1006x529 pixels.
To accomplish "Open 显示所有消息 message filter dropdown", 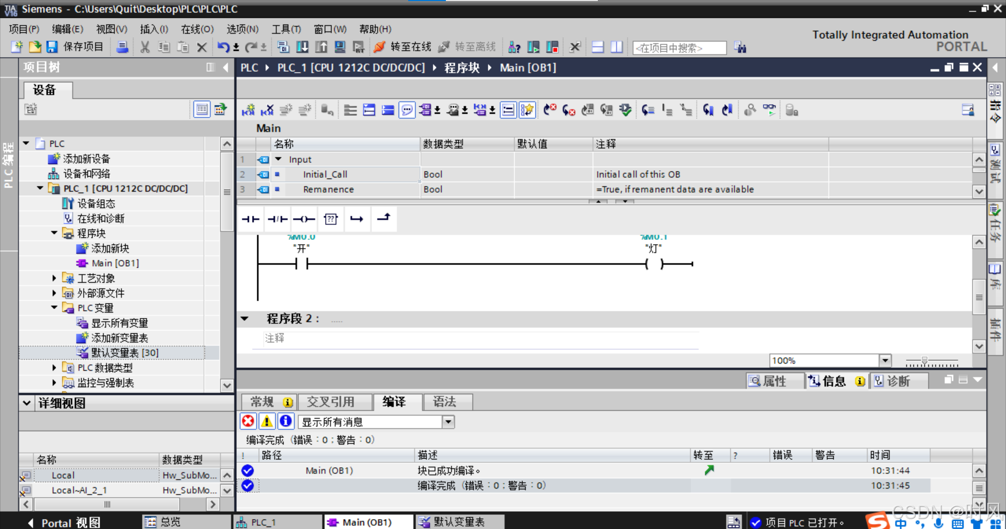I will (x=448, y=422).
